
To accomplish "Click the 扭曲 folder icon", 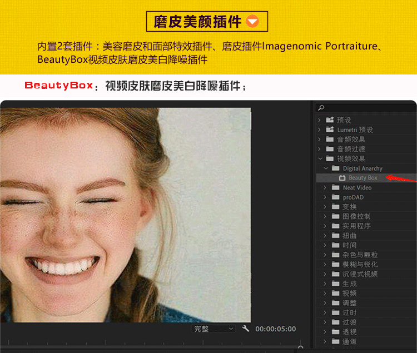I will pos(336,236).
